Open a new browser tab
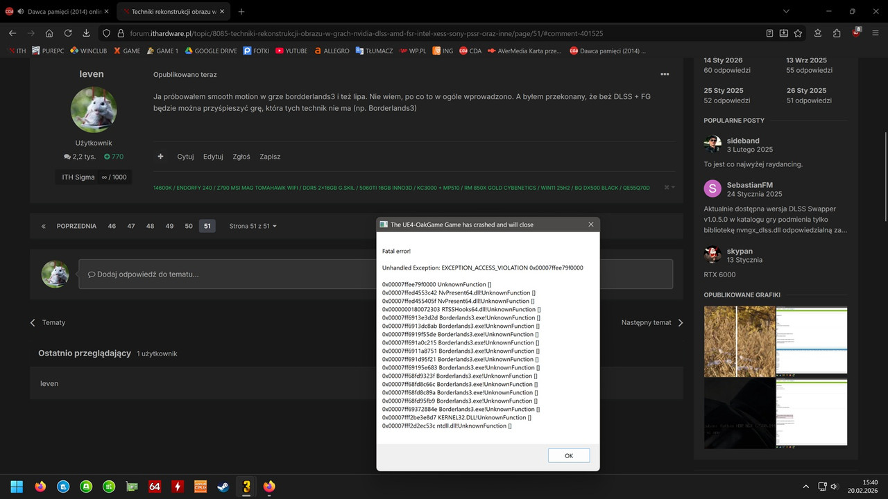Image resolution: width=888 pixels, height=499 pixels. 241,12
